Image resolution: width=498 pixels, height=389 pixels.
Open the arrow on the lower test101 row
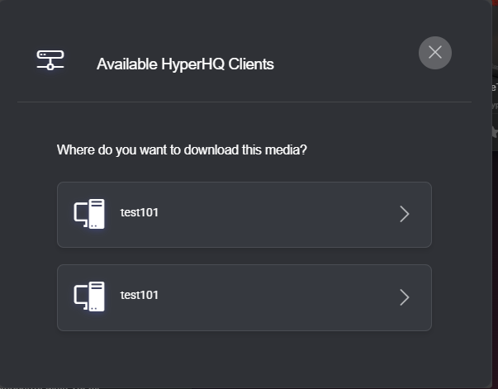pyautogui.click(x=404, y=297)
